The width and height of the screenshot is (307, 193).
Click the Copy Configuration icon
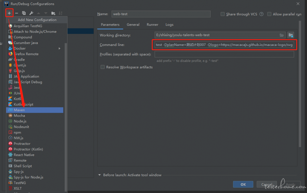[24, 13]
